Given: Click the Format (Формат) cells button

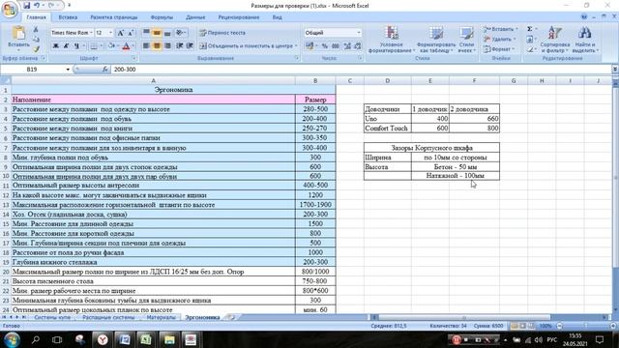Looking at the screenshot, I should point(499,49).
